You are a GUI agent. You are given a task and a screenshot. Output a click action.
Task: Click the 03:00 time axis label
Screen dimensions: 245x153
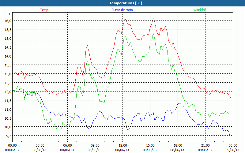tap(40, 146)
